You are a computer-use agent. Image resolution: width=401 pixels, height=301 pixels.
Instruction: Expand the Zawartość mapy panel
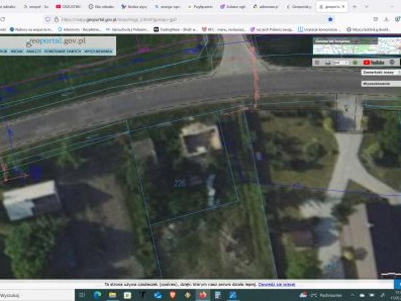pos(381,72)
